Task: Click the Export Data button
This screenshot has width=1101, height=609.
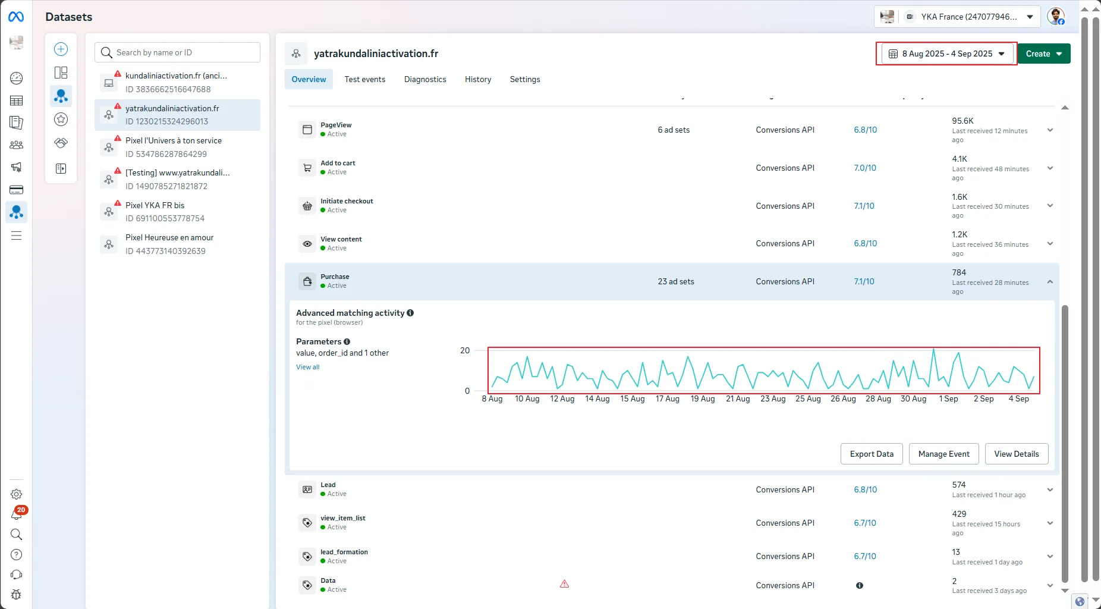Action: point(872,454)
